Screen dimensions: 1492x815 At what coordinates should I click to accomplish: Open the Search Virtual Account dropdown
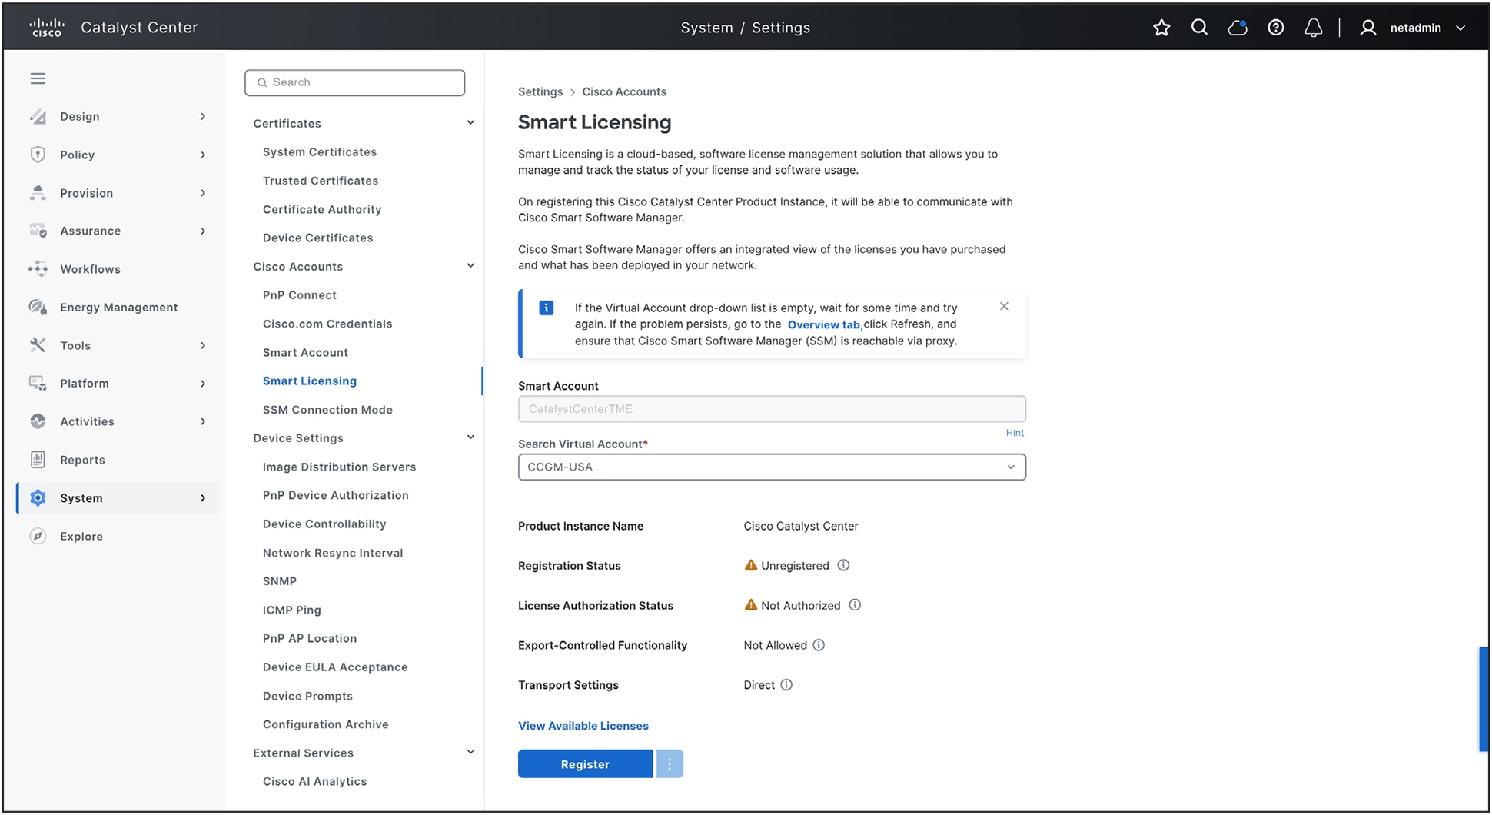click(x=1011, y=467)
